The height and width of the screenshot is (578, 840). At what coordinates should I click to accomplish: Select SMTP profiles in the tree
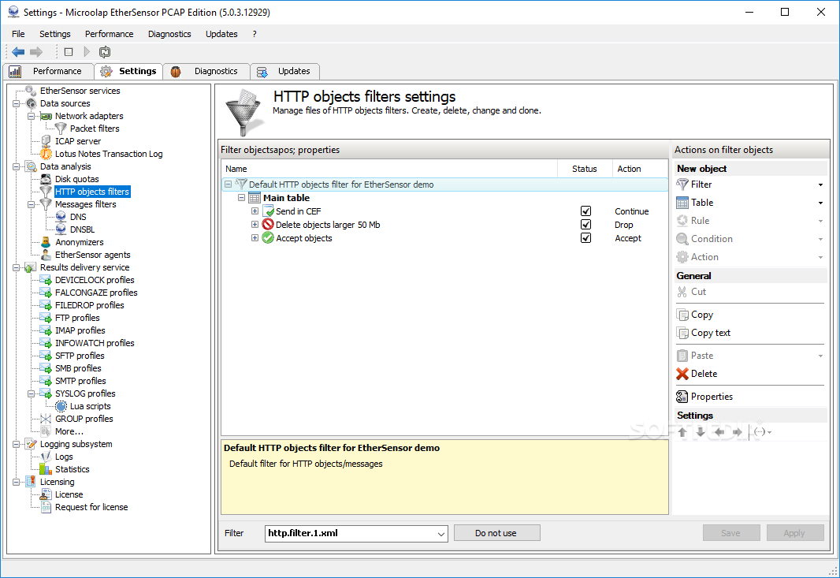click(x=80, y=381)
